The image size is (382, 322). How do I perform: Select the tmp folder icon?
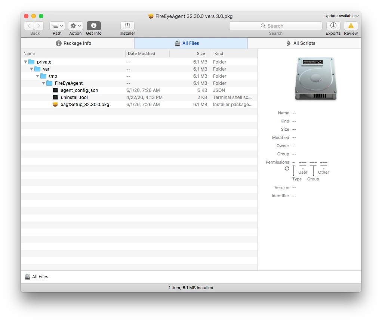(x=43, y=76)
